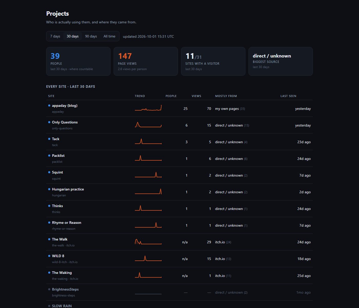Click the Packlist trend sparkline
Viewport: 359px width, 308px height.
[x=148, y=158]
